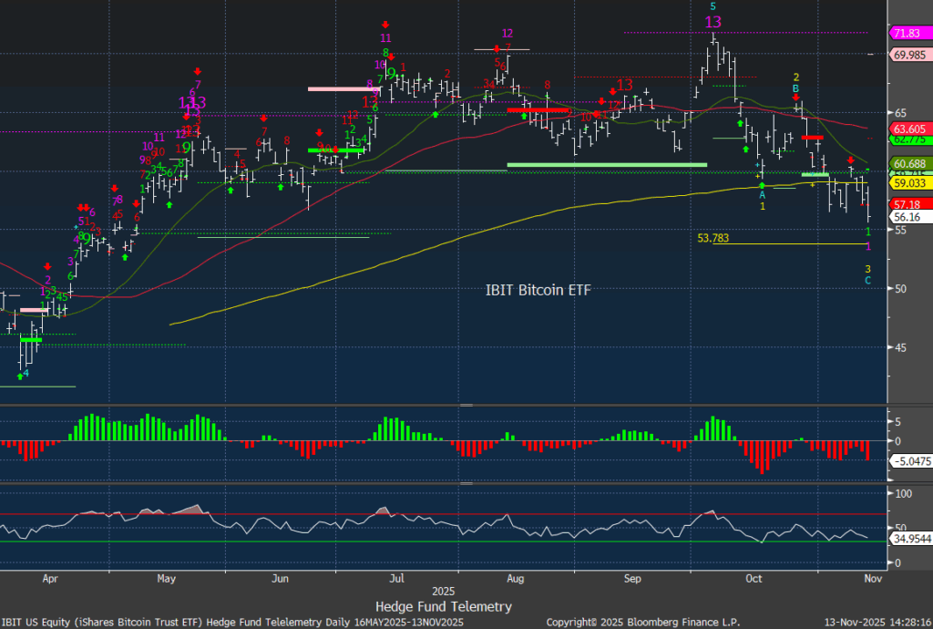933x629 pixels.
Task: Click the Jul label on the time axis
Action: tap(396, 578)
